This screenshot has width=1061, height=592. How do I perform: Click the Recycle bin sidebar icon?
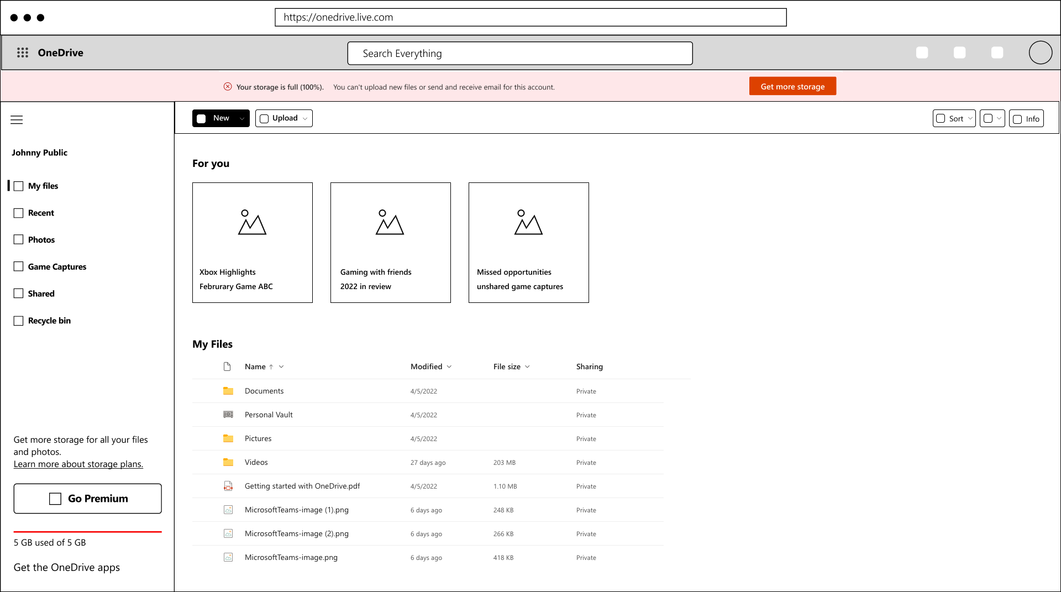pos(18,321)
